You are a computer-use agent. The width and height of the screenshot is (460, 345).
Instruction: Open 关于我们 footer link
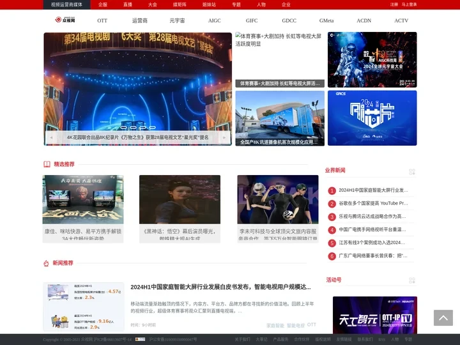pyautogui.click(x=242, y=339)
